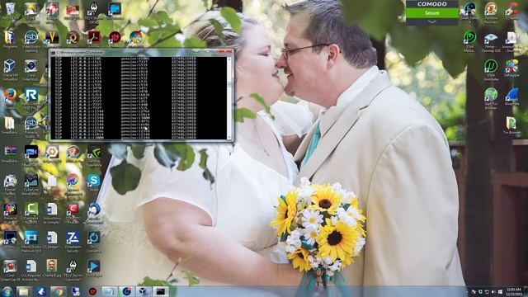Launch Google Chrome from the taskbar

click(59, 291)
